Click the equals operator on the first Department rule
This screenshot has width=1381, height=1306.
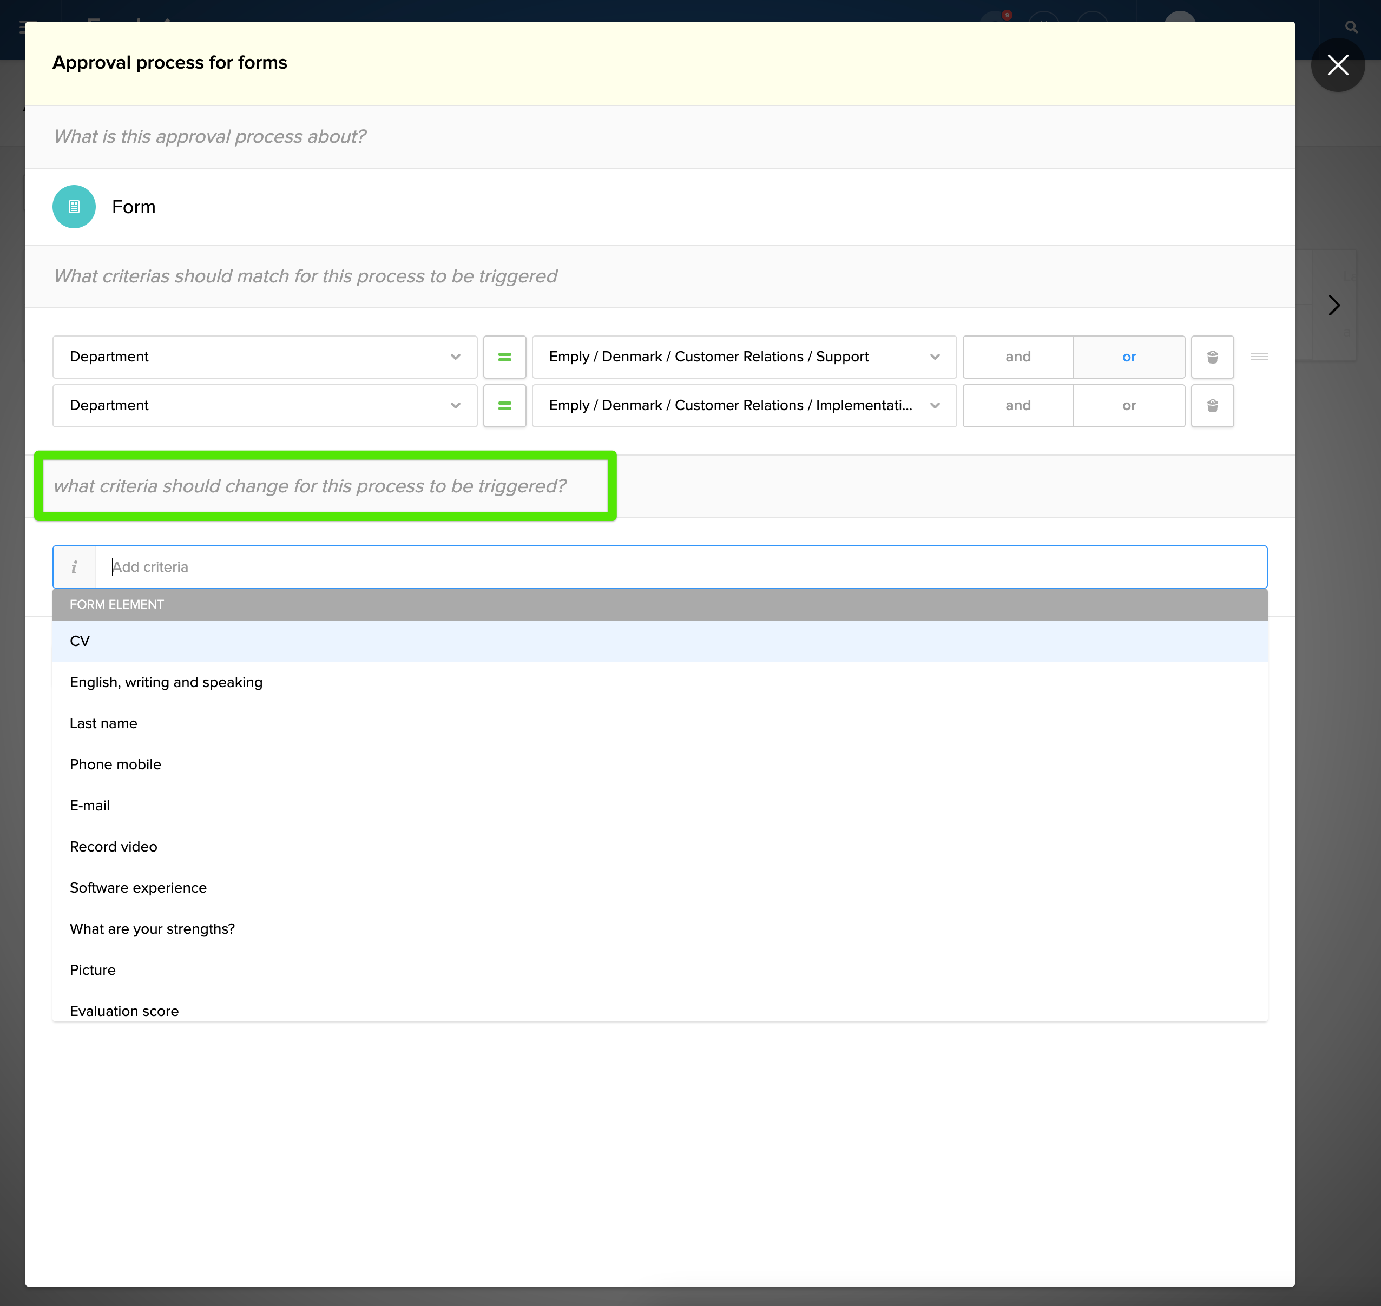(504, 357)
